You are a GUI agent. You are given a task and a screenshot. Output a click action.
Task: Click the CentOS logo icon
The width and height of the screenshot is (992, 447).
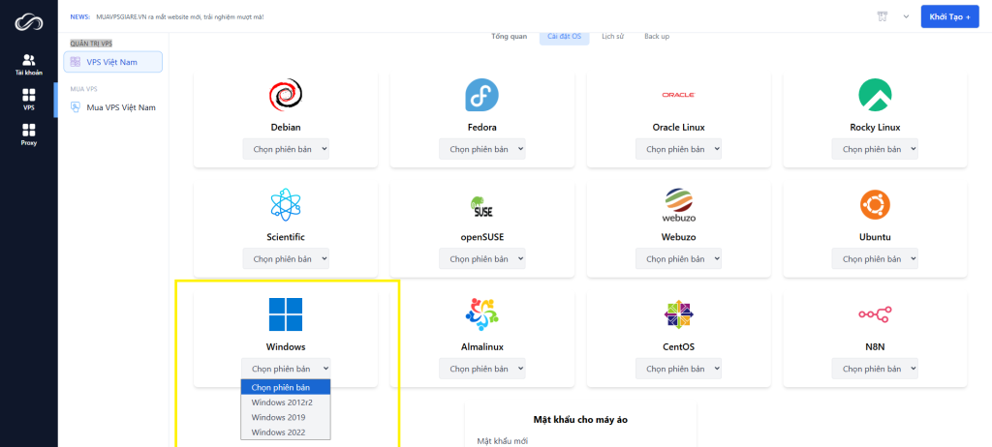pyautogui.click(x=678, y=313)
